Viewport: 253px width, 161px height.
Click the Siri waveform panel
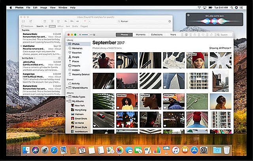click(214, 19)
